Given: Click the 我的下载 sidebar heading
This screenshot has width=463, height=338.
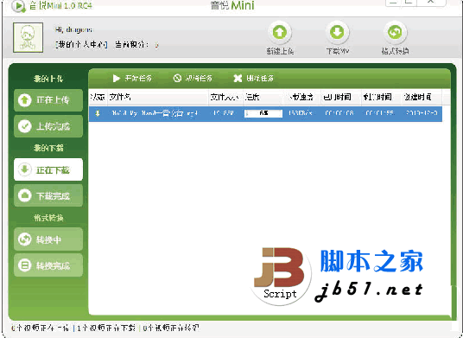Looking at the screenshot, I should (x=48, y=148).
